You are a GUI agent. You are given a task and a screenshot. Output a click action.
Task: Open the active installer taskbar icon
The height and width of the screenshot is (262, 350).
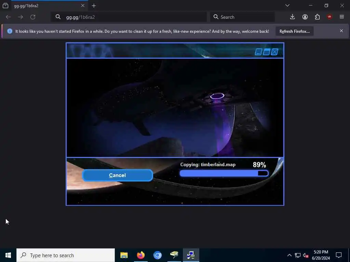[191, 255]
